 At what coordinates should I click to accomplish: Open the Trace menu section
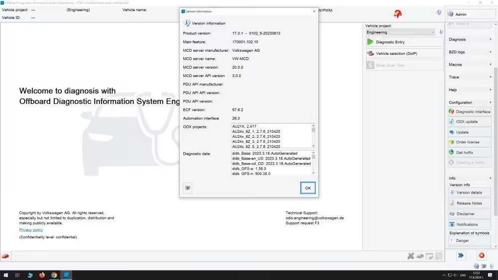pyautogui.click(x=470, y=77)
